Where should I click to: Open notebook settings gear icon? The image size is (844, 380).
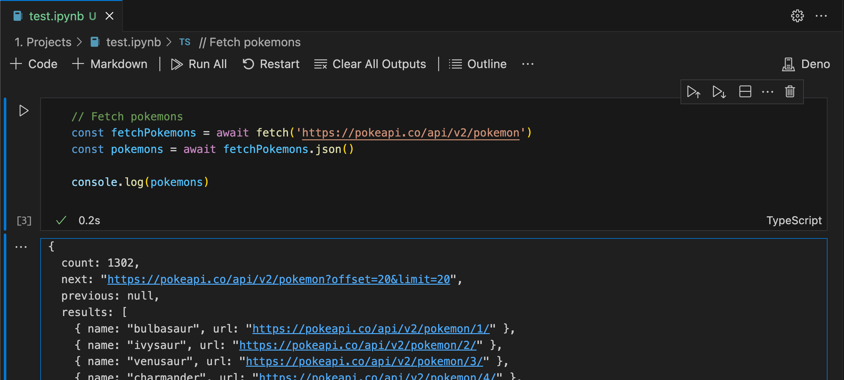pyautogui.click(x=797, y=16)
